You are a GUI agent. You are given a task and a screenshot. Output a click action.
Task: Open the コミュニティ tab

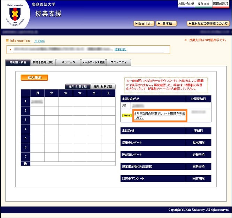click(118, 62)
